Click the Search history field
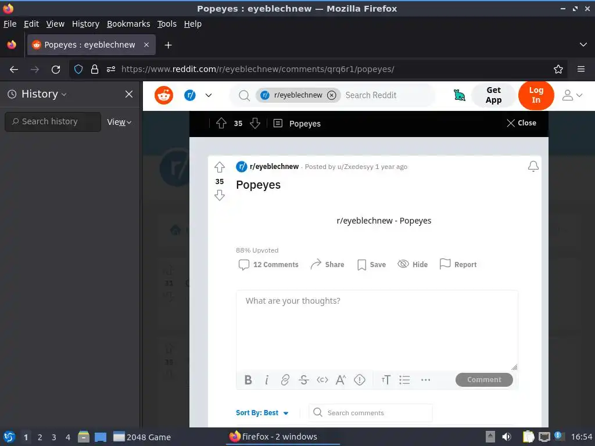Viewport: 595px width, 446px height. (x=53, y=122)
